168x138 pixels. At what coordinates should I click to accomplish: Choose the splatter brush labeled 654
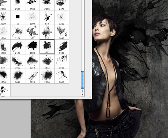pyautogui.click(x=47, y=18)
